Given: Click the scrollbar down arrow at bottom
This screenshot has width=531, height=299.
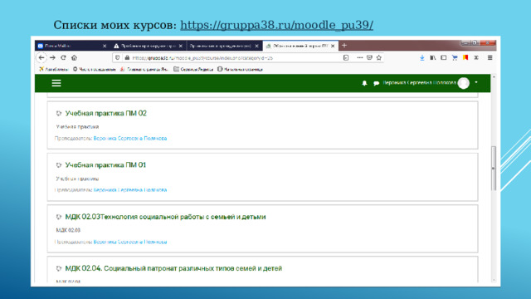Looking at the screenshot, I should click(494, 280).
